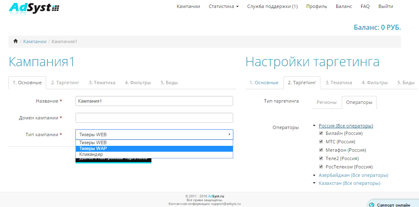Click the home icon in breadcrumb
Viewport: 419px width, 207px height.
(16, 41)
